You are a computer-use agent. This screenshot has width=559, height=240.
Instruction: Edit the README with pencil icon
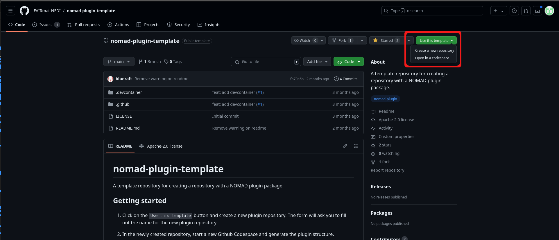[345, 146]
